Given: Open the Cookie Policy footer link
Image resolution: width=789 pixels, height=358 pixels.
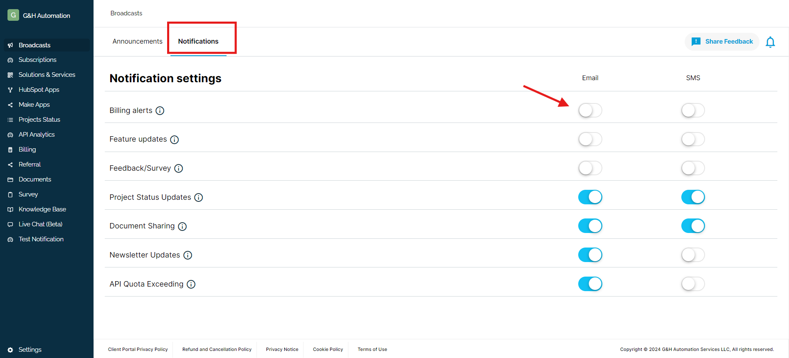Looking at the screenshot, I should [328, 349].
